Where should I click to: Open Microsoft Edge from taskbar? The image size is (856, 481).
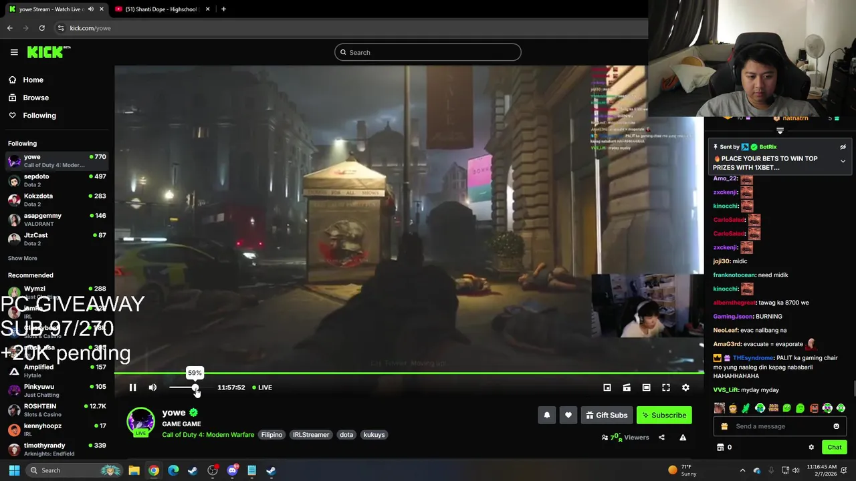tap(173, 470)
